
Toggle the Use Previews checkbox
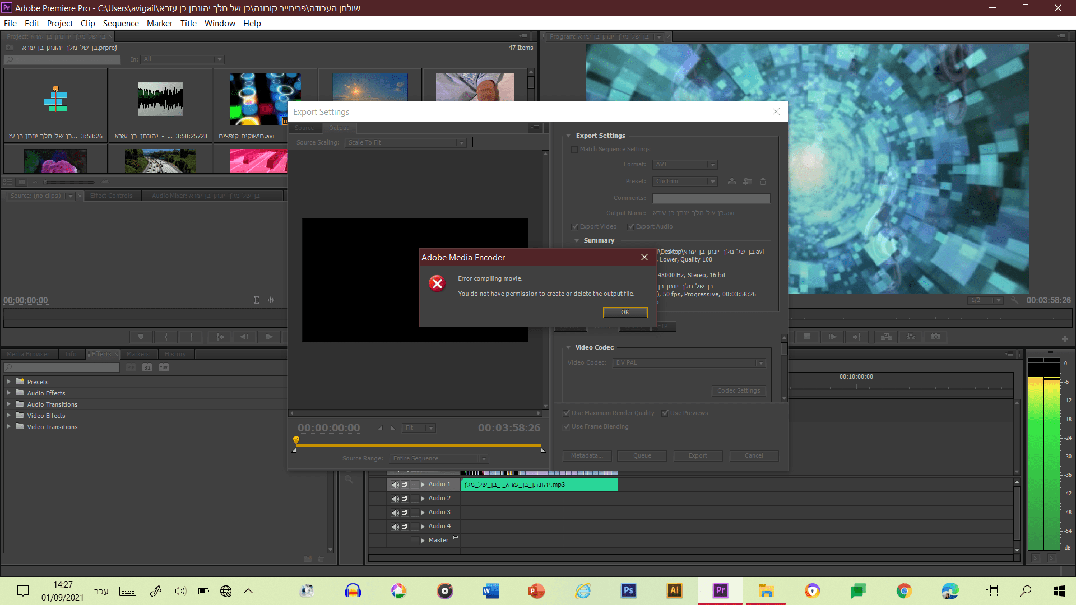pyautogui.click(x=665, y=413)
